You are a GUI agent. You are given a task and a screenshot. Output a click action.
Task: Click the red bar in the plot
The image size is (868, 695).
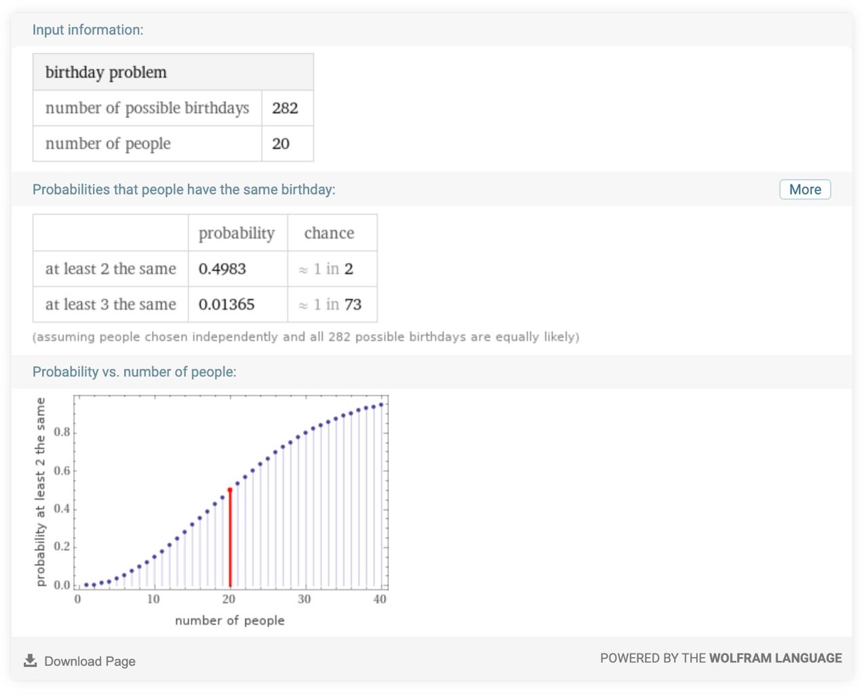tap(230, 538)
